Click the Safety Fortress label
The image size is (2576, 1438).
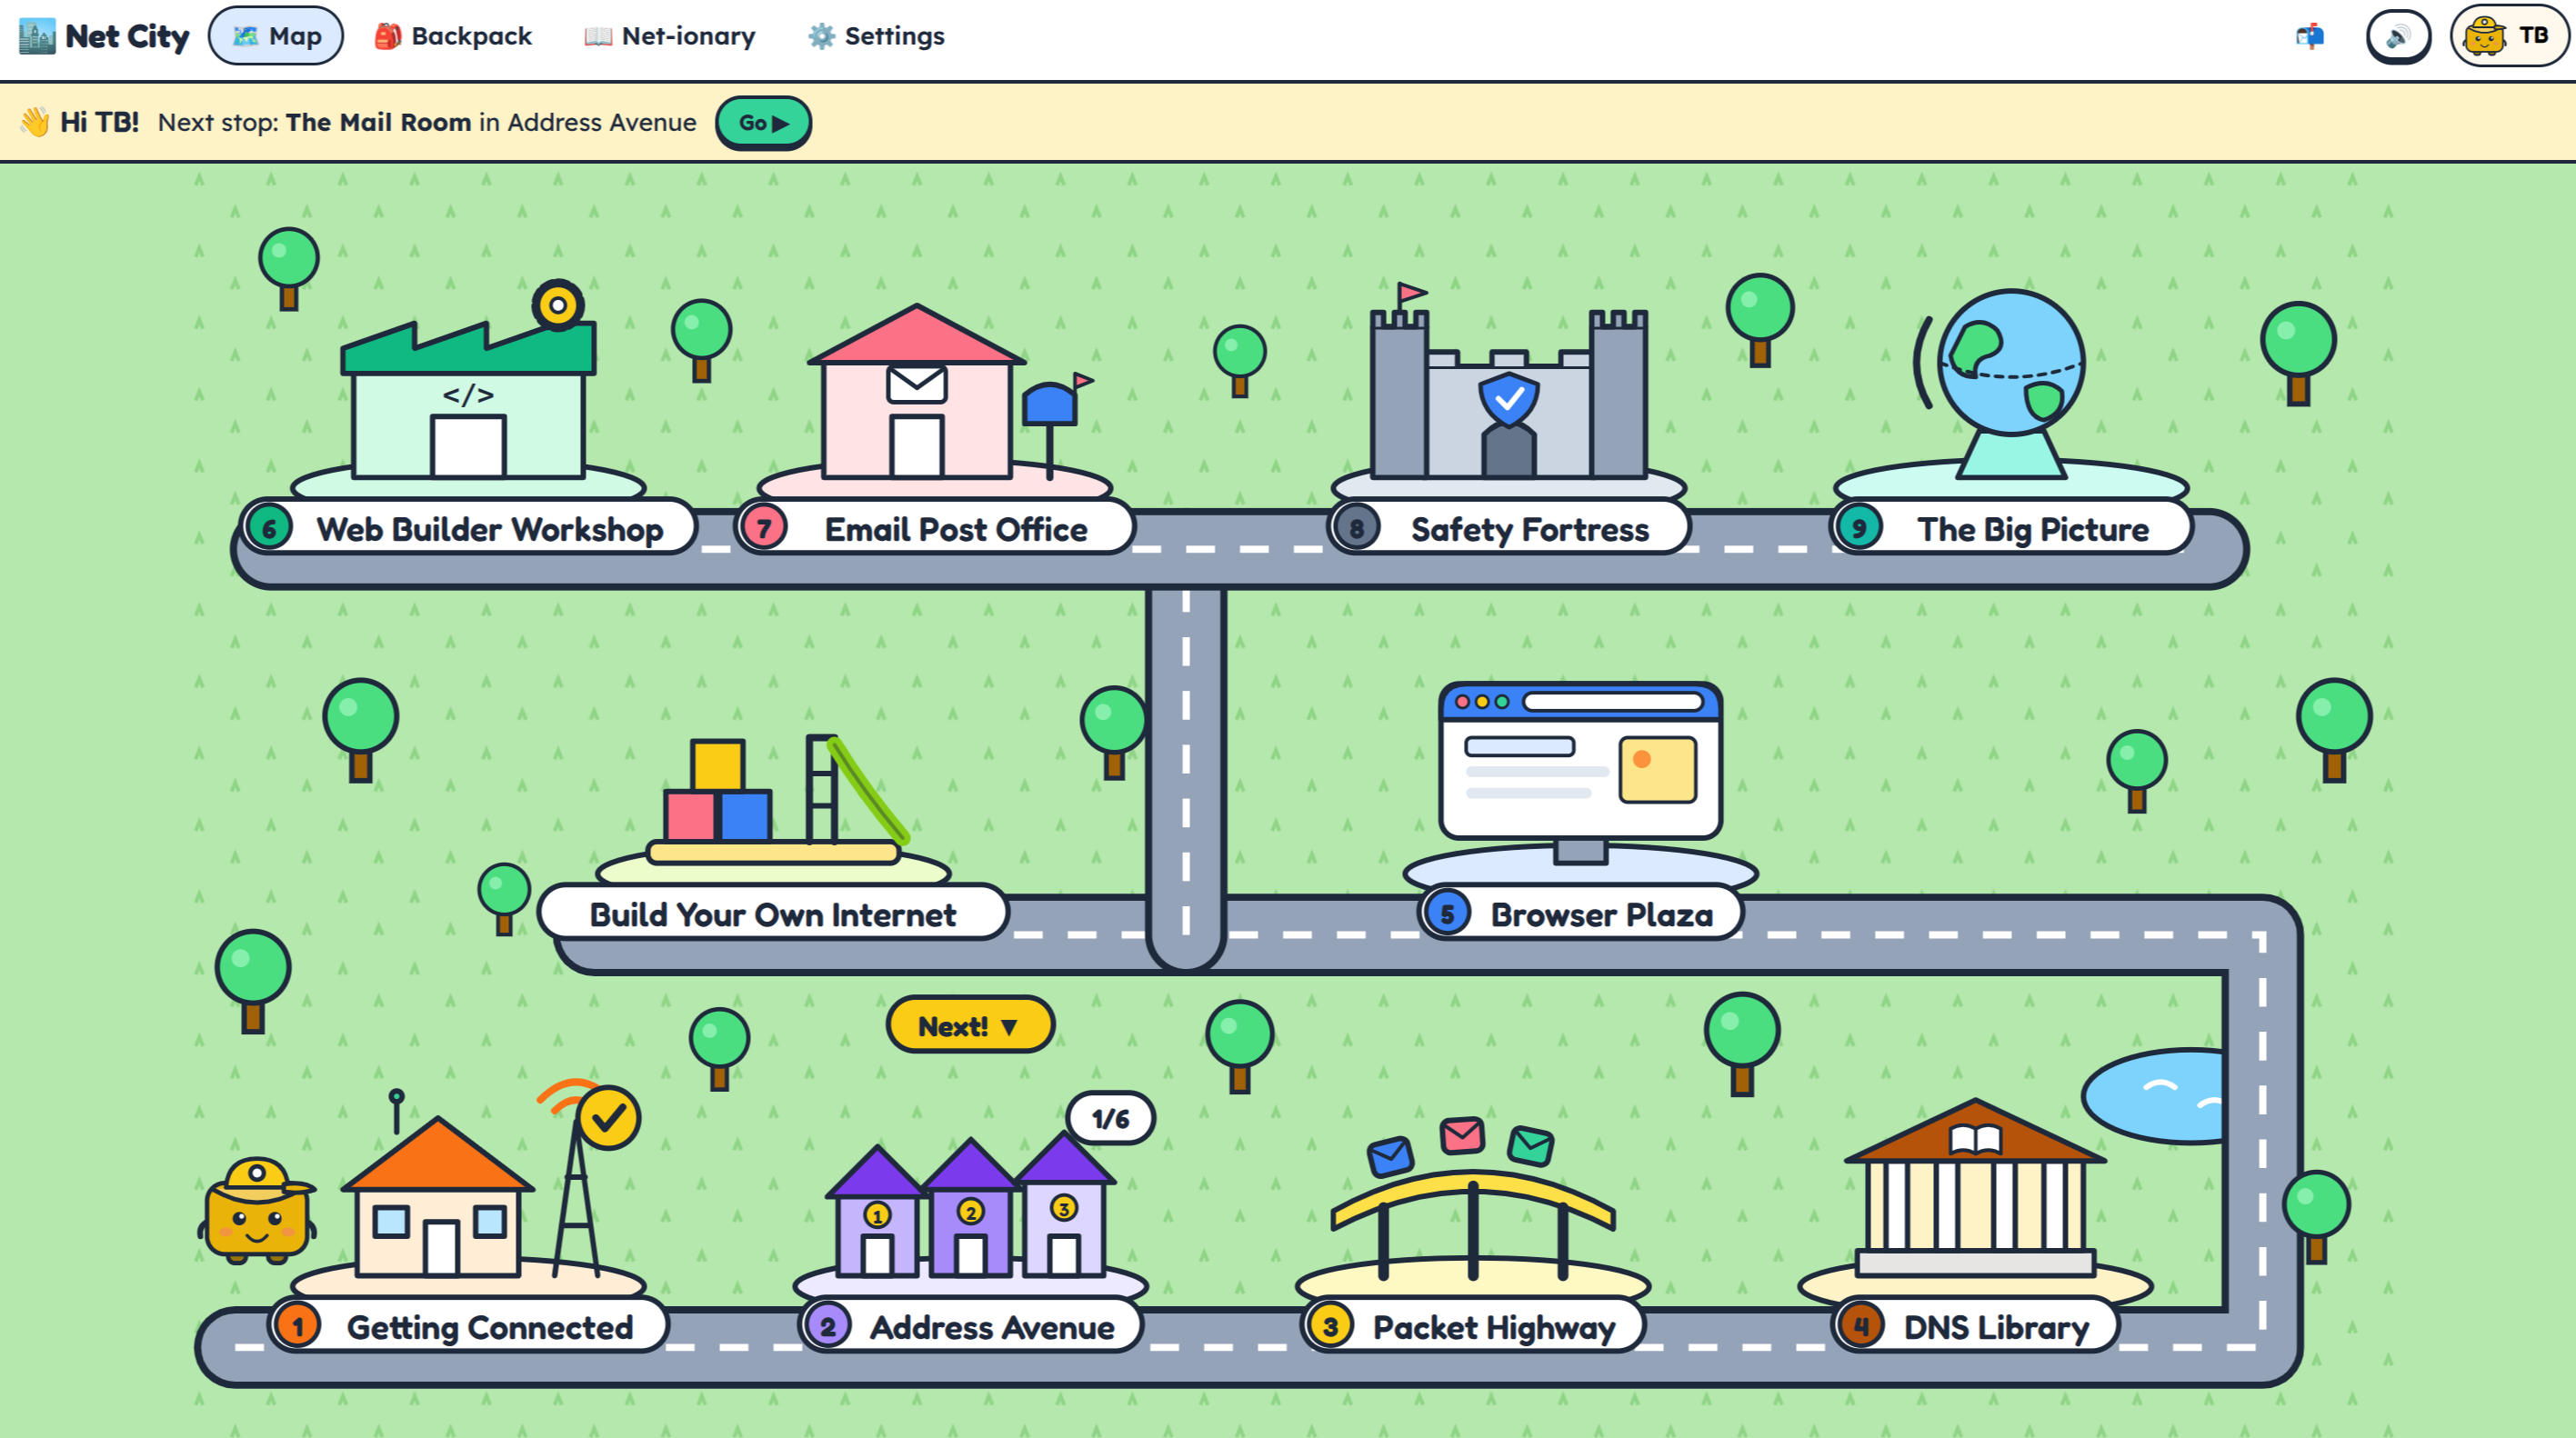click(1508, 528)
